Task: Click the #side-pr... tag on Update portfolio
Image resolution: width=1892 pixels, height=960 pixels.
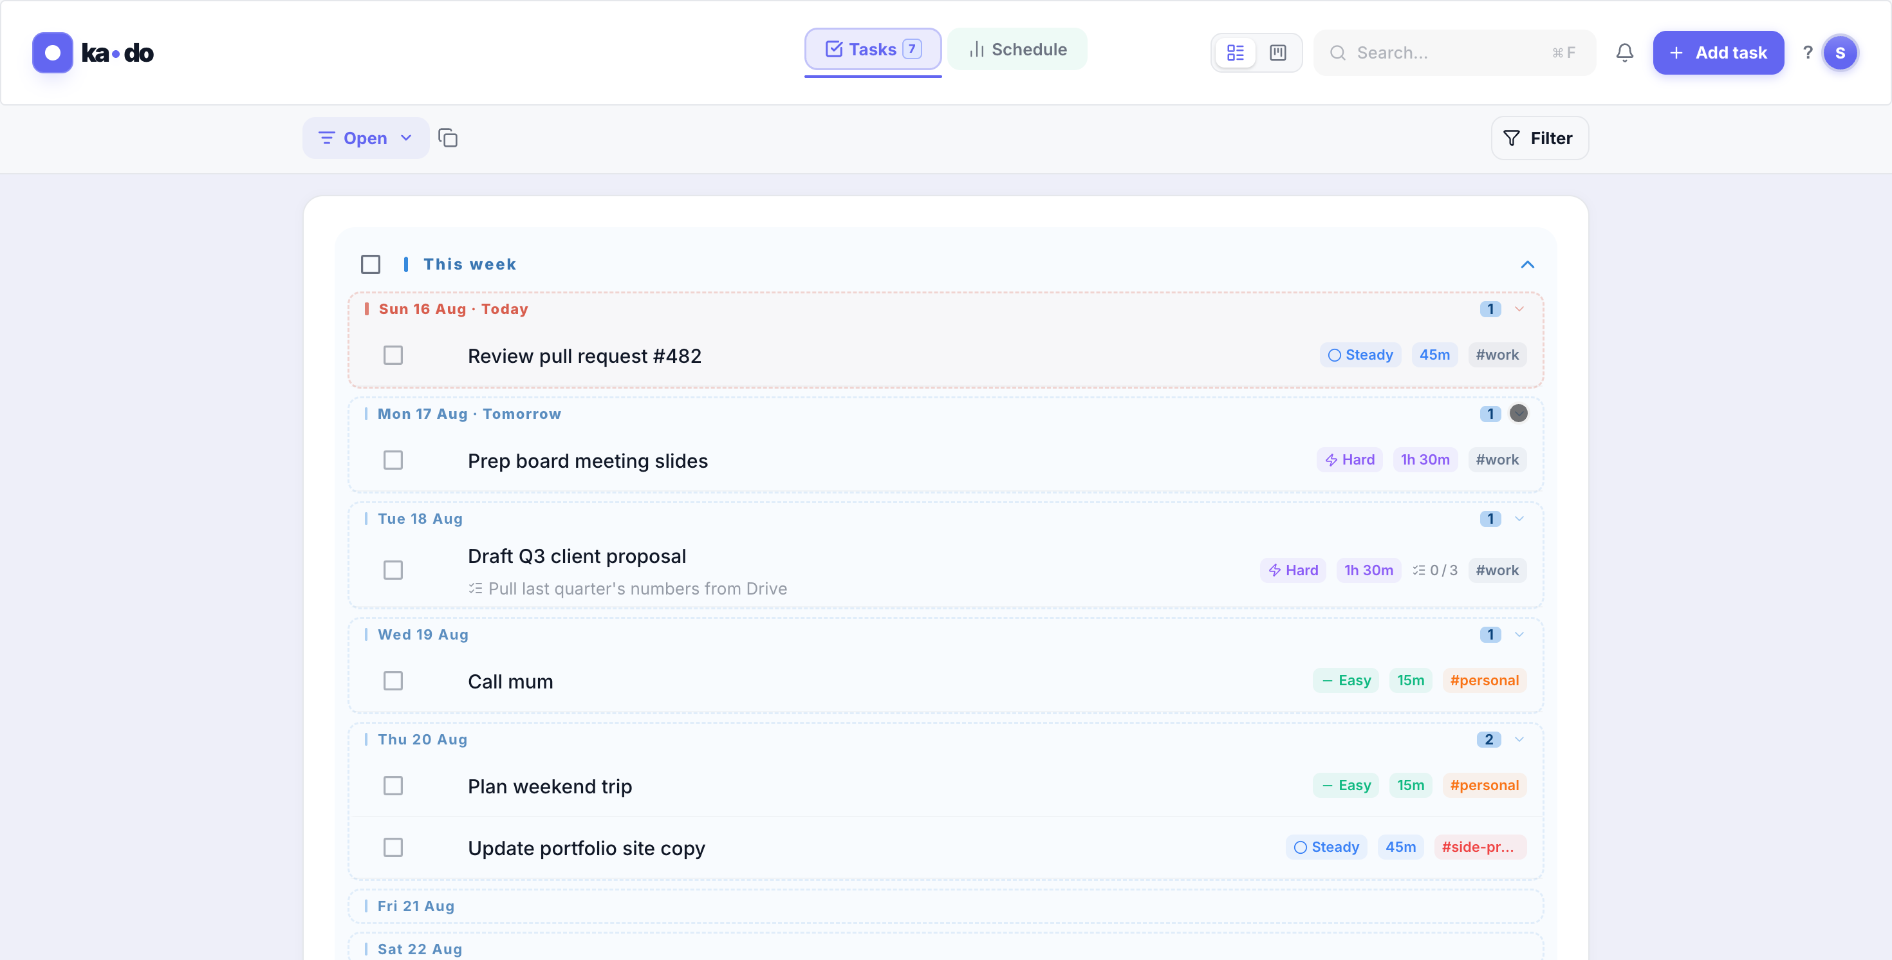Action: (1481, 847)
